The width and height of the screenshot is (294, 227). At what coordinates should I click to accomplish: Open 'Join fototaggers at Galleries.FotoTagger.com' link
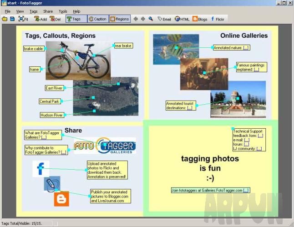click(246, 191)
